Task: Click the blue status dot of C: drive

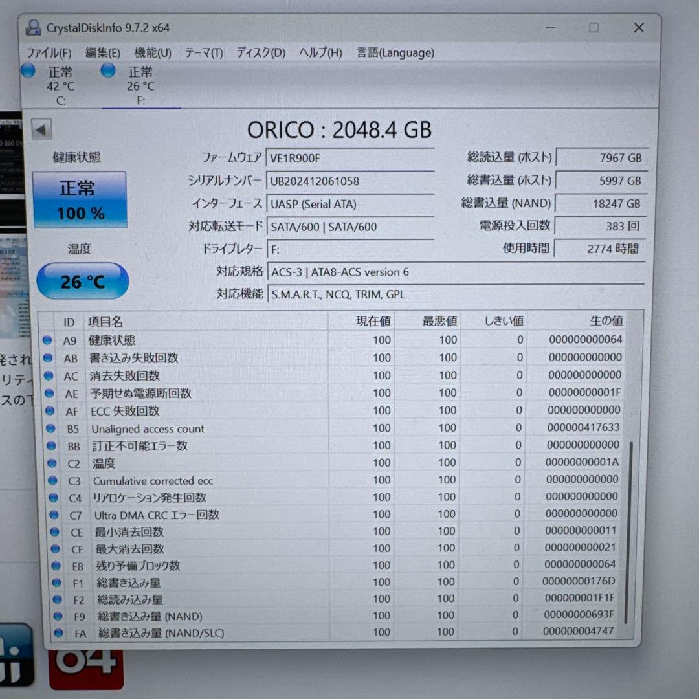Action: 28,71
